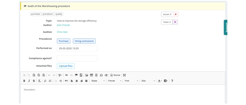Insert a table via the toolbar
This screenshot has height=105, width=246.
[x=92, y=75]
